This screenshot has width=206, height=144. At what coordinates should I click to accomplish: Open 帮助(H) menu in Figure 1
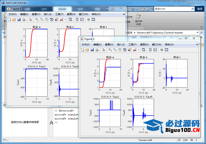pos(96,14)
